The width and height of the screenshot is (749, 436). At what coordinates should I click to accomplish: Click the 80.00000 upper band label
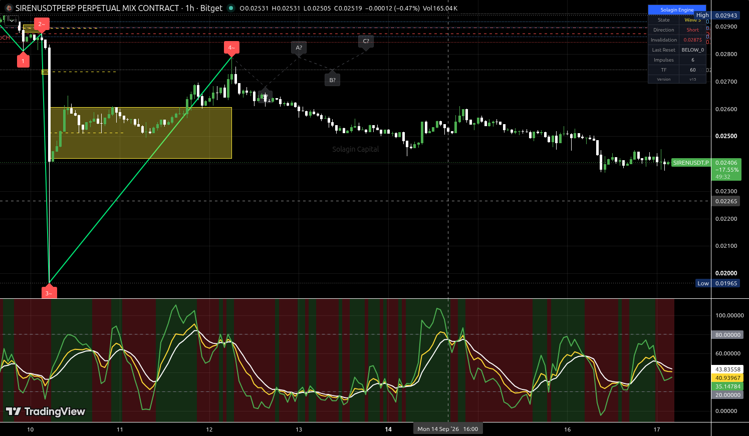727,335
